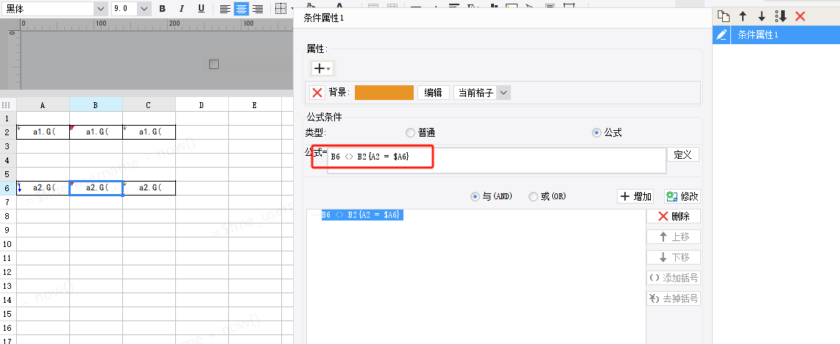The image size is (840, 344).
Task: Click inside the formula input field
Action: [497, 160]
